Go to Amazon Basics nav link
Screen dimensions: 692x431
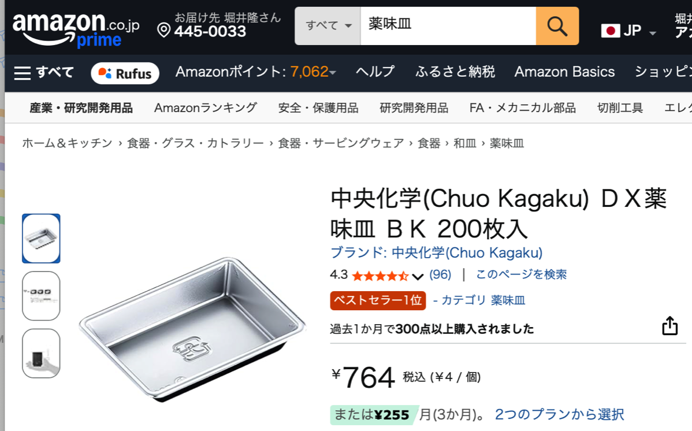(x=564, y=72)
